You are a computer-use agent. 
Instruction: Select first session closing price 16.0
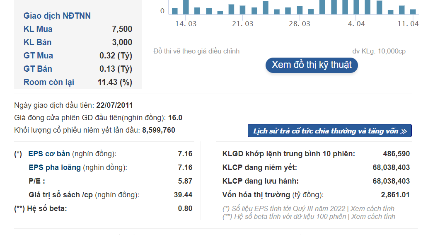coord(175,118)
